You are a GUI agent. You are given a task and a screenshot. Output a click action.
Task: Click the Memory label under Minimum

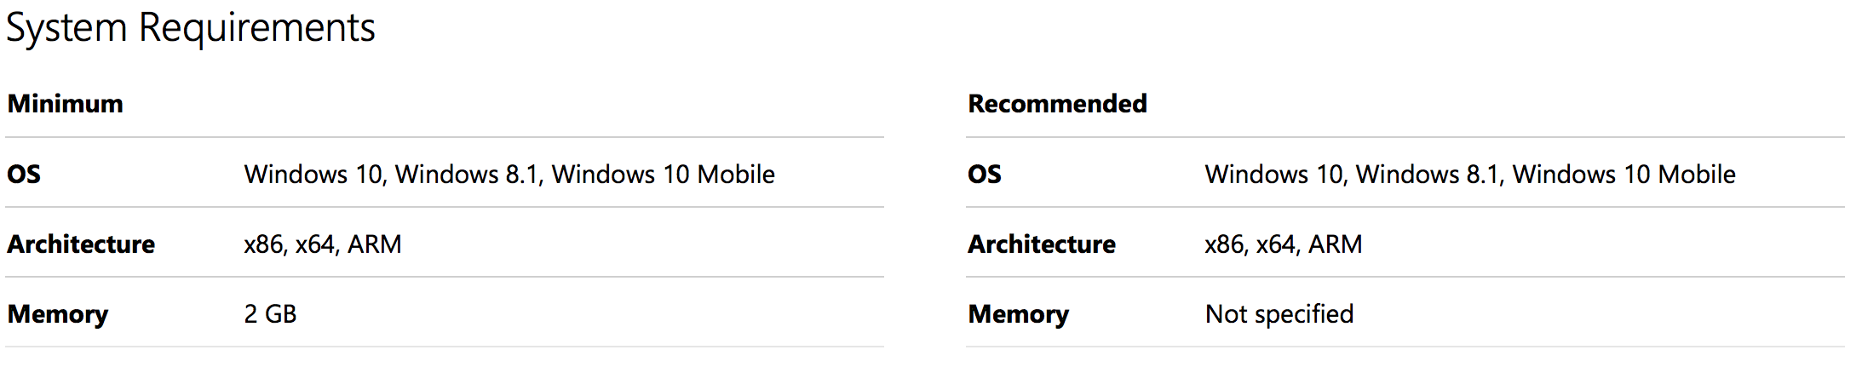tap(58, 315)
